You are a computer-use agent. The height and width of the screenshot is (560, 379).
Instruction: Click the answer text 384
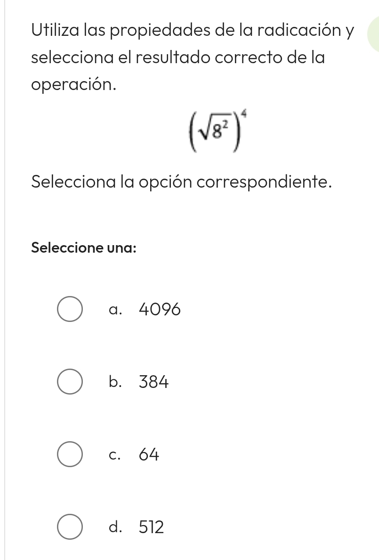click(x=154, y=382)
